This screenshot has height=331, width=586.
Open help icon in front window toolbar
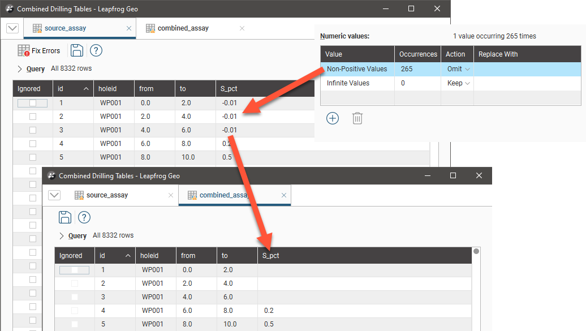pos(84,217)
